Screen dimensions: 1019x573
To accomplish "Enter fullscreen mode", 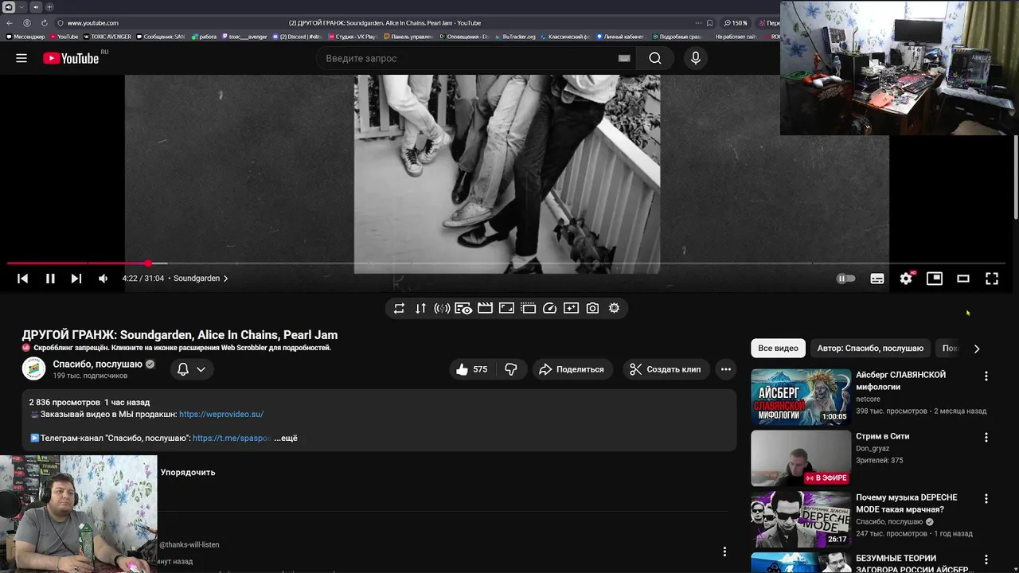I will pyautogui.click(x=992, y=279).
